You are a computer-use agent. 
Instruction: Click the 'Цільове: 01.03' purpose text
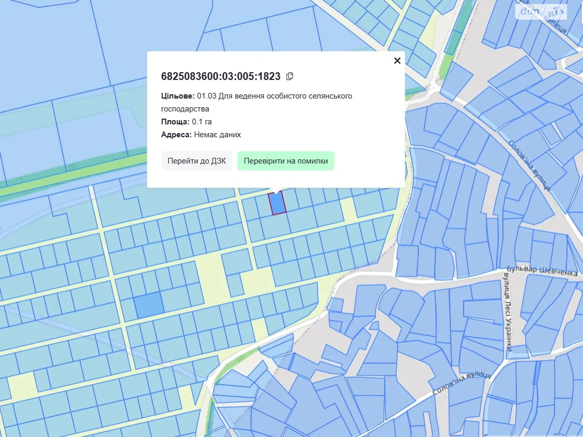coord(257,102)
